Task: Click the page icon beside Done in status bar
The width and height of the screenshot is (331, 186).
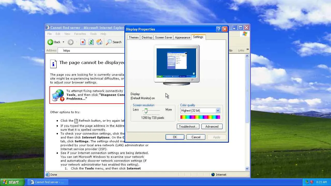Action: point(48,175)
